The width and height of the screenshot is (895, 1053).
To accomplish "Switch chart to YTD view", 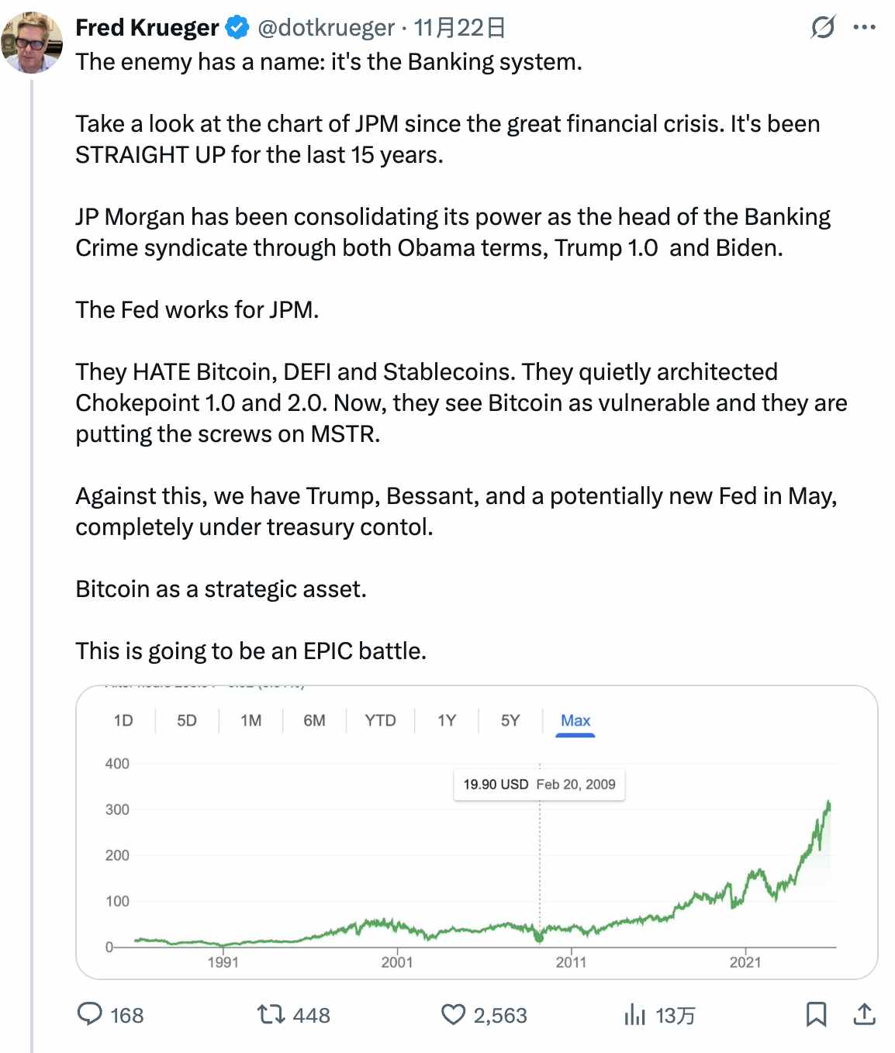I will click(380, 720).
